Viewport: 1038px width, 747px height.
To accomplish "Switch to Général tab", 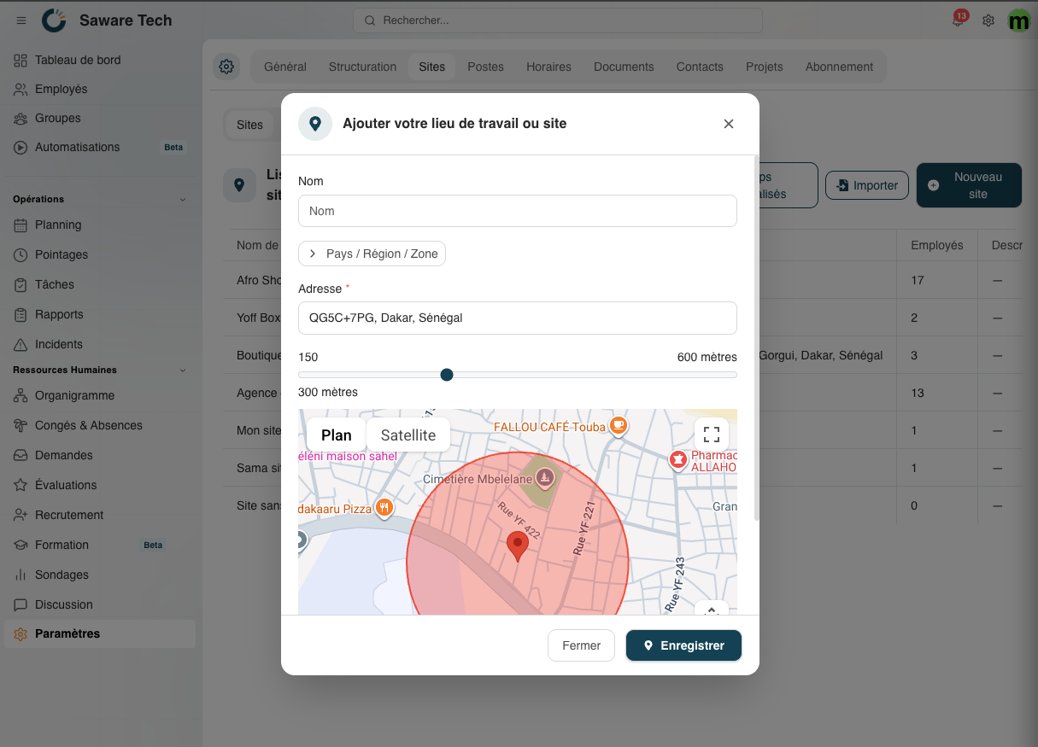I will (x=285, y=67).
